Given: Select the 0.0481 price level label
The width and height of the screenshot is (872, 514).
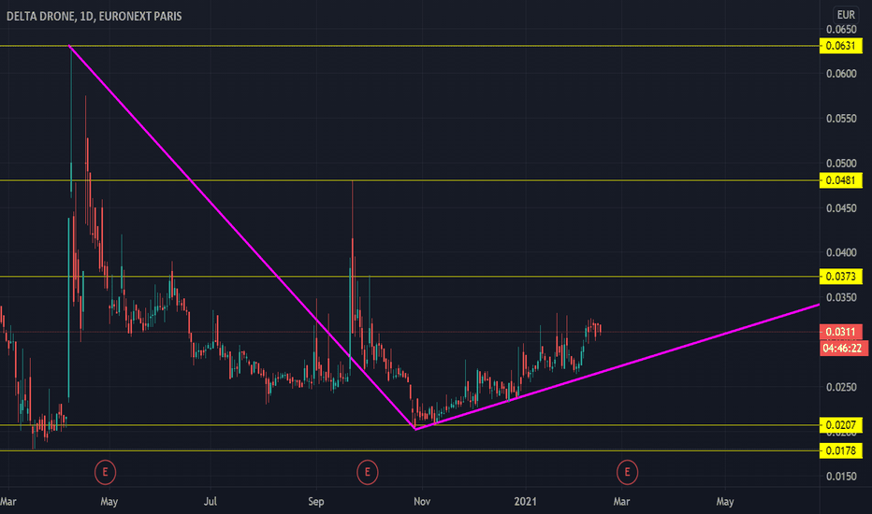Looking at the screenshot, I should [841, 180].
